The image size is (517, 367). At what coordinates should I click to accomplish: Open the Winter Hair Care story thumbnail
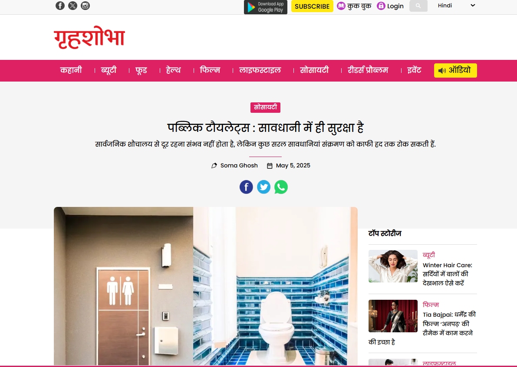[x=393, y=266]
